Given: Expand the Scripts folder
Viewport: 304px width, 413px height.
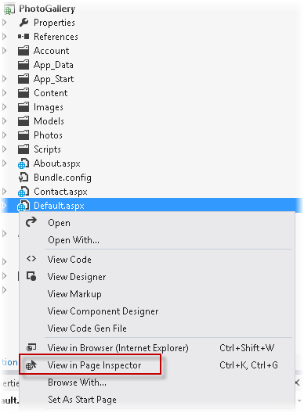Looking at the screenshot, I should point(4,149).
